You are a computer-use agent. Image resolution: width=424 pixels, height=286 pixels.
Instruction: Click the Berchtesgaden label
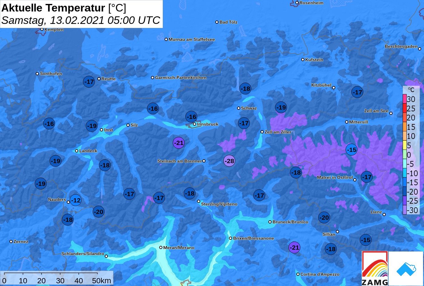[401, 46]
